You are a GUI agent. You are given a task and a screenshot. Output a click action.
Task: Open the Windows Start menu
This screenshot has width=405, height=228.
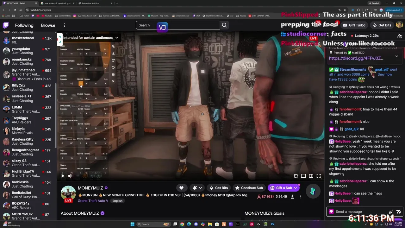[132, 224]
